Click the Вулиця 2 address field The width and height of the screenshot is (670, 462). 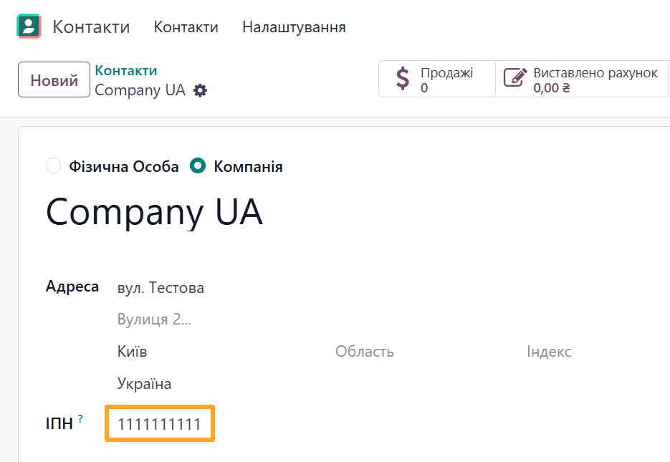click(154, 319)
